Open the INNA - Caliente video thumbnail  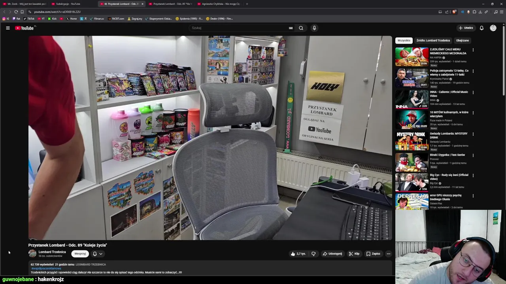(412, 99)
